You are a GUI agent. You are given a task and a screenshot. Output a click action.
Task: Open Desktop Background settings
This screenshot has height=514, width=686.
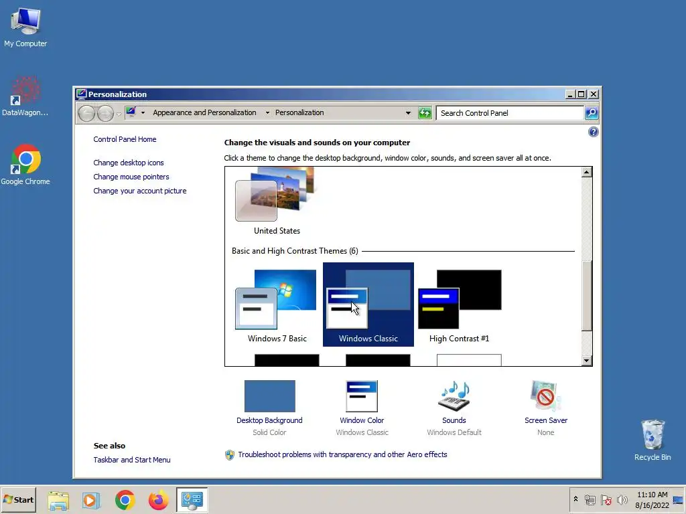point(269,396)
